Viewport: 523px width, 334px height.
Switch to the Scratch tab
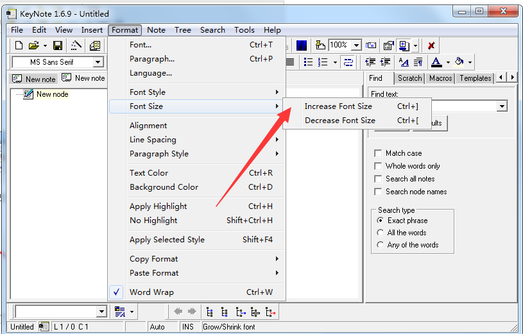(x=409, y=78)
